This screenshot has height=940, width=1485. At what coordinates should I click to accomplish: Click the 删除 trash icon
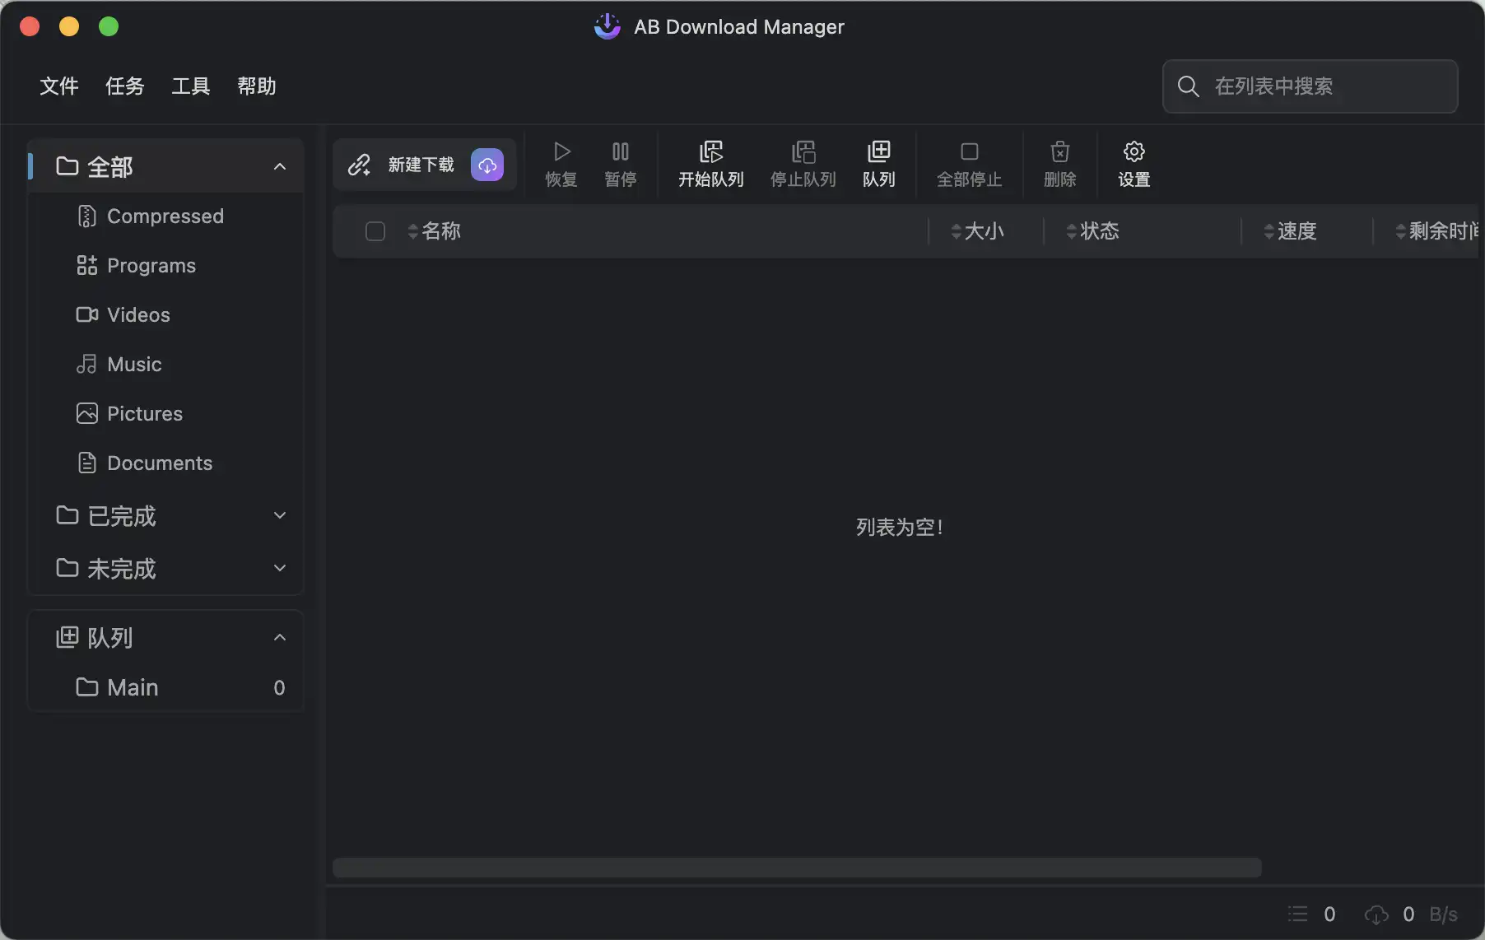coord(1060,151)
